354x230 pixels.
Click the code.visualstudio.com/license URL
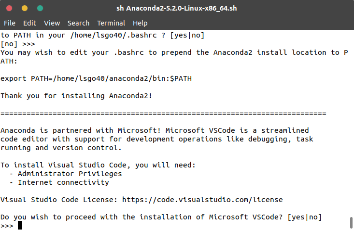[202, 200]
